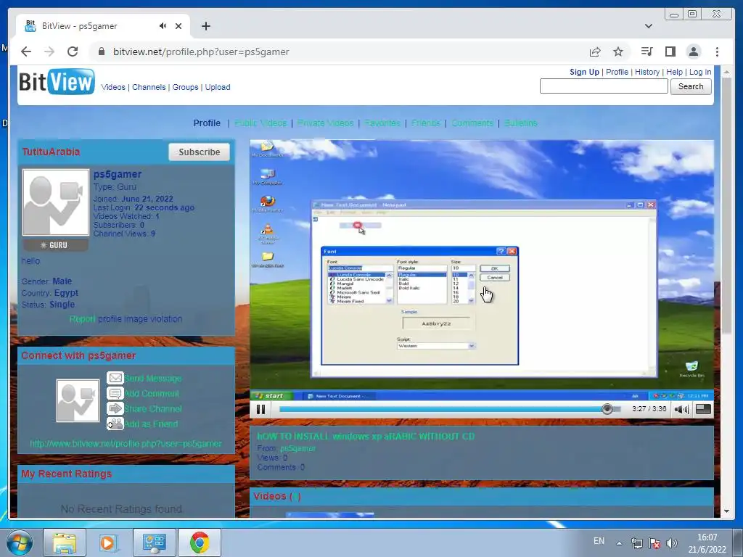Open the channel profile URL link
This screenshot has width=743, height=557.
pyautogui.click(x=126, y=444)
